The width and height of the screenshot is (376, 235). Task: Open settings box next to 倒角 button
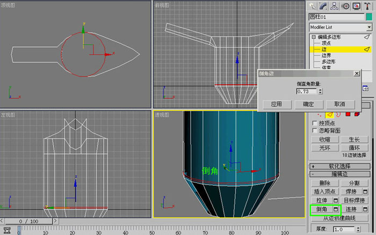(336, 209)
